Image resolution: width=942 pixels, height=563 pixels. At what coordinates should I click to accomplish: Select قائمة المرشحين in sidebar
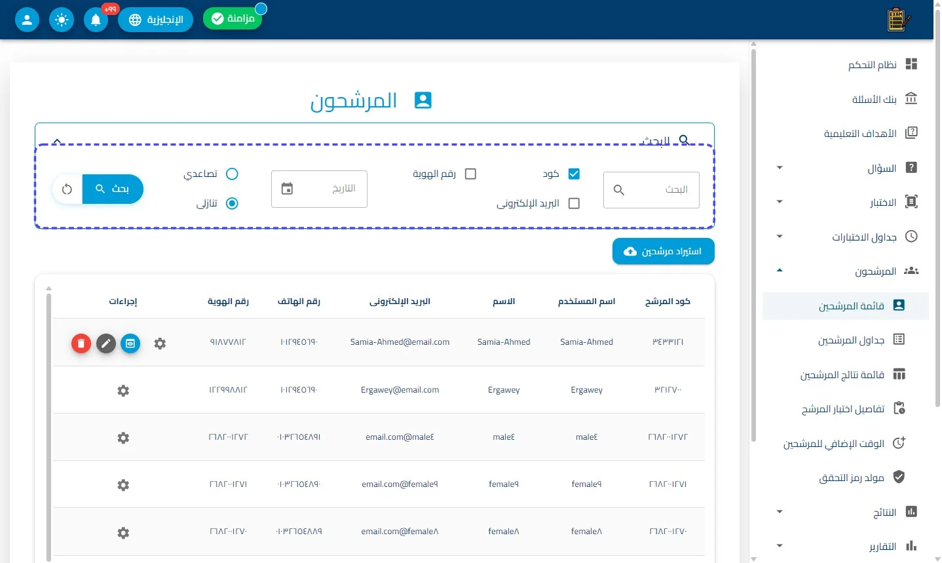coord(846,305)
